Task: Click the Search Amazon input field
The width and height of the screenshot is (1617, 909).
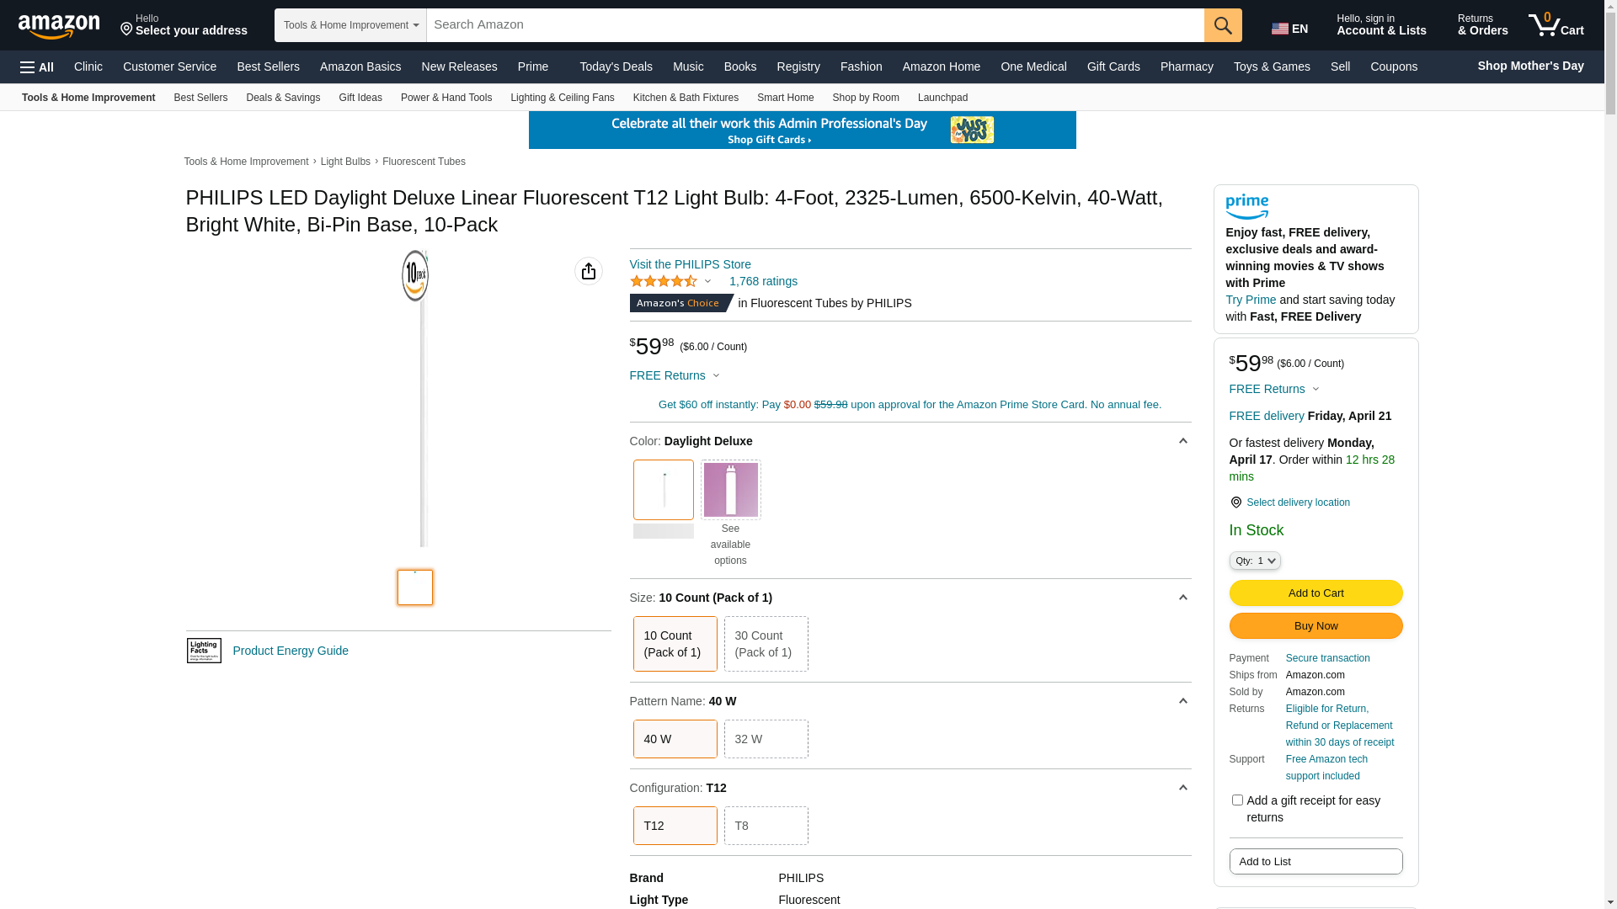Action: coord(815,25)
